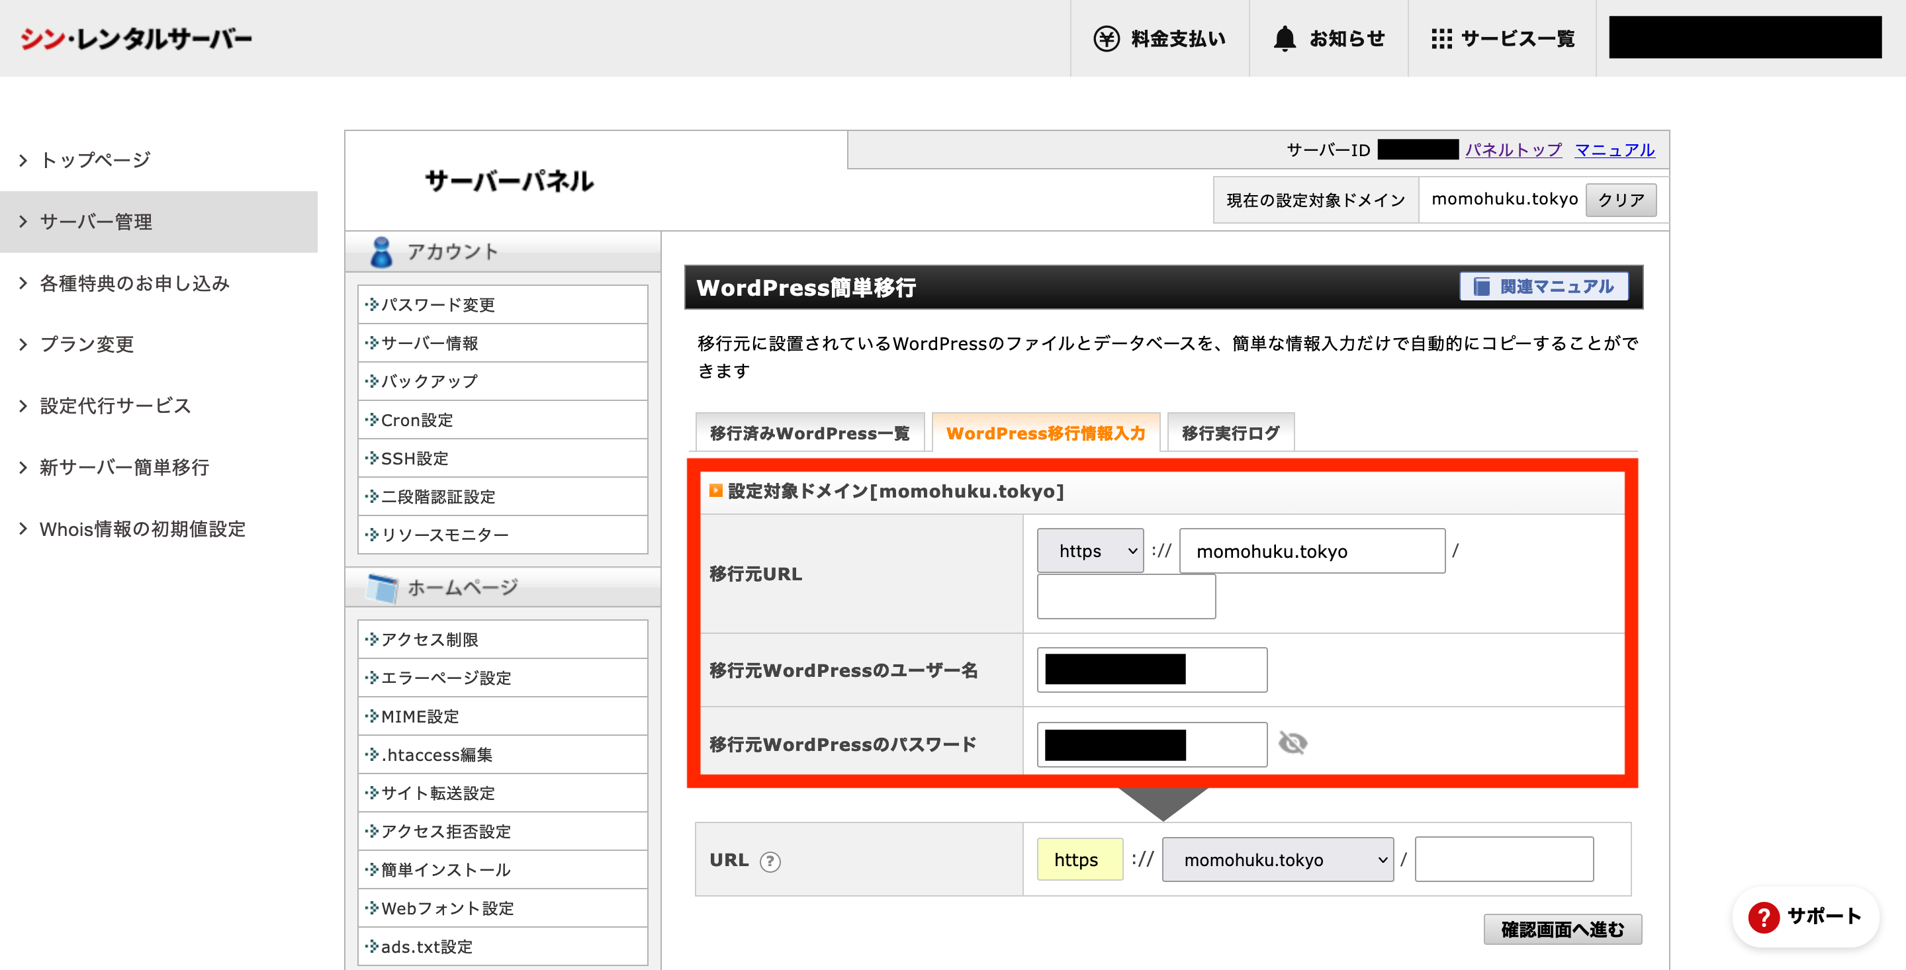1906x970 pixels.
Task: Click the book icon in 関連マニュアル
Action: [x=1482, y=287]
